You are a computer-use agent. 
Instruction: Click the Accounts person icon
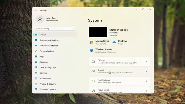36,62
